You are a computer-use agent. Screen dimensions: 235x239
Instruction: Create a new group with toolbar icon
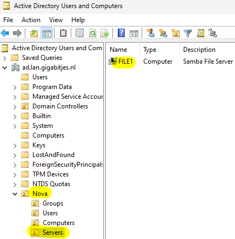[163, 33]
